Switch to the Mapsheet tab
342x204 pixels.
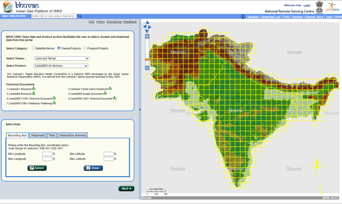click(x=37, y=135)
